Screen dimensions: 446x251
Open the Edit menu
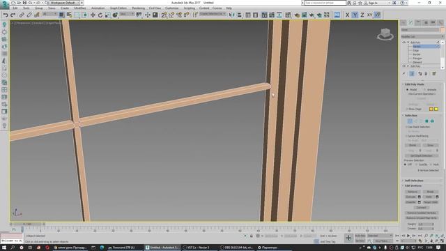[15, 8]
